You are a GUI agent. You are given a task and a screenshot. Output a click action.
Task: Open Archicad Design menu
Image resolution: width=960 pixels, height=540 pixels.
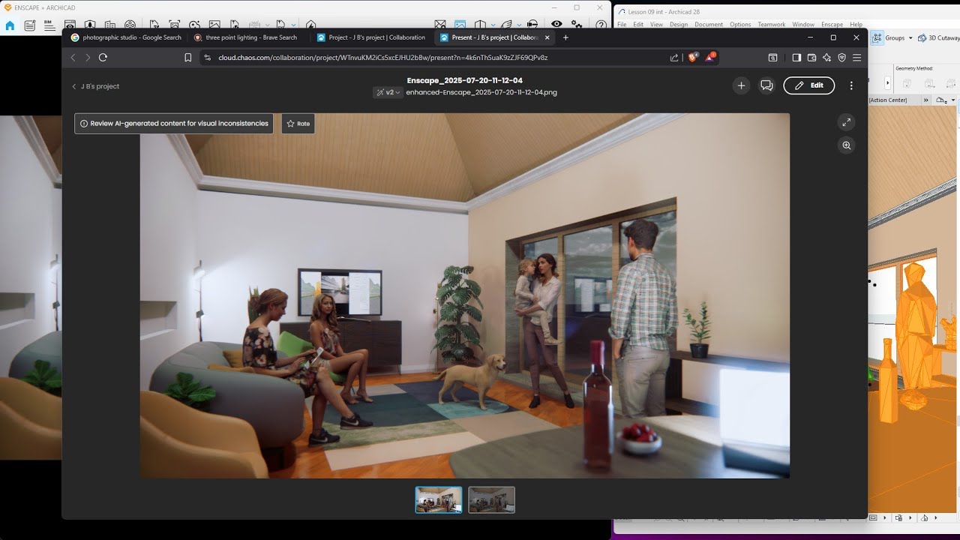point(679,24)
